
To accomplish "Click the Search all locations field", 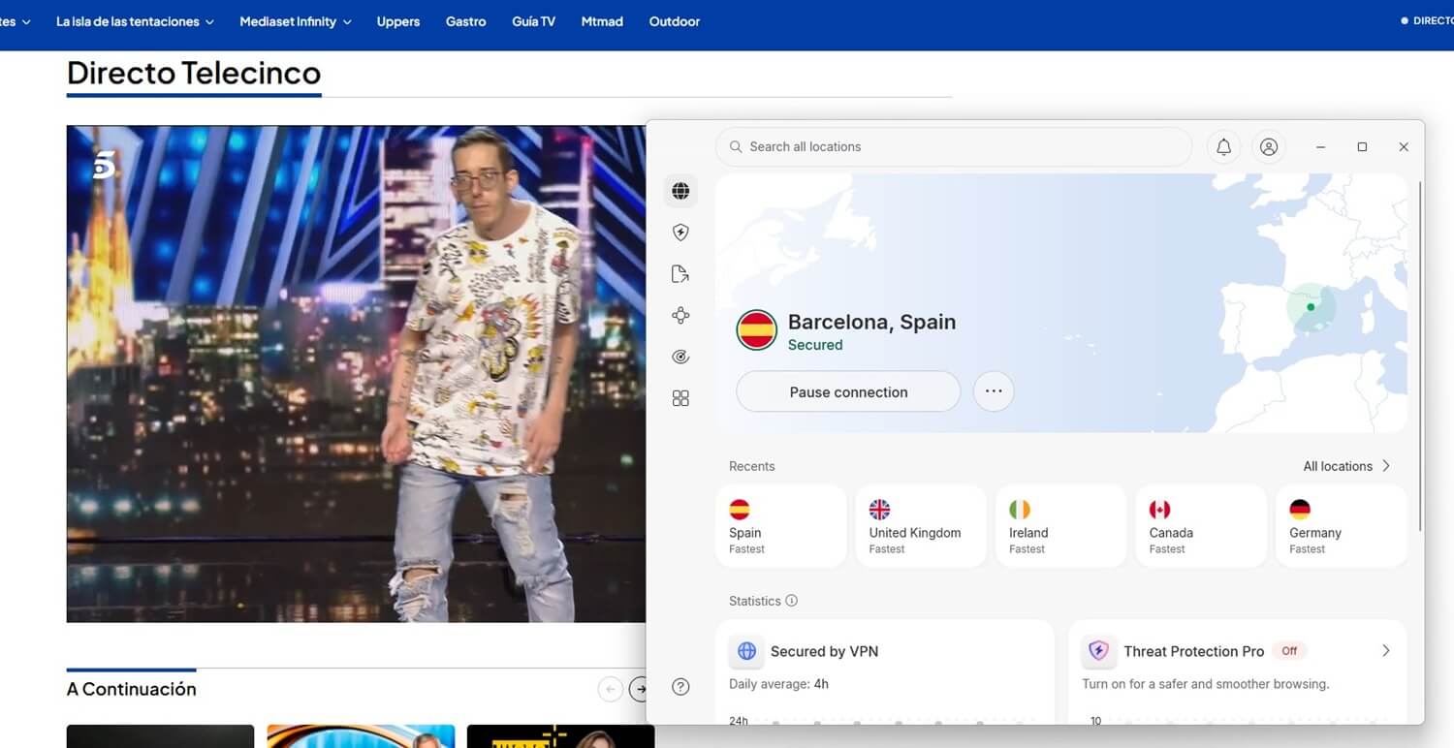I will [x=954, y=147].
